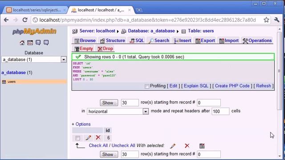Toggle the Profiling checkbox
285x160 pixels.
pos(147,86)
